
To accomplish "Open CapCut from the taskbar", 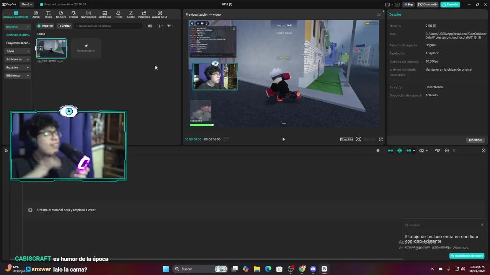I will 324,269.
